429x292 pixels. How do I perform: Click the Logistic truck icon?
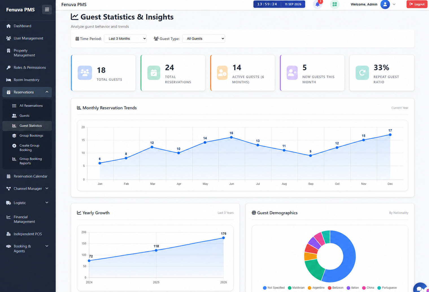point(8,203)
